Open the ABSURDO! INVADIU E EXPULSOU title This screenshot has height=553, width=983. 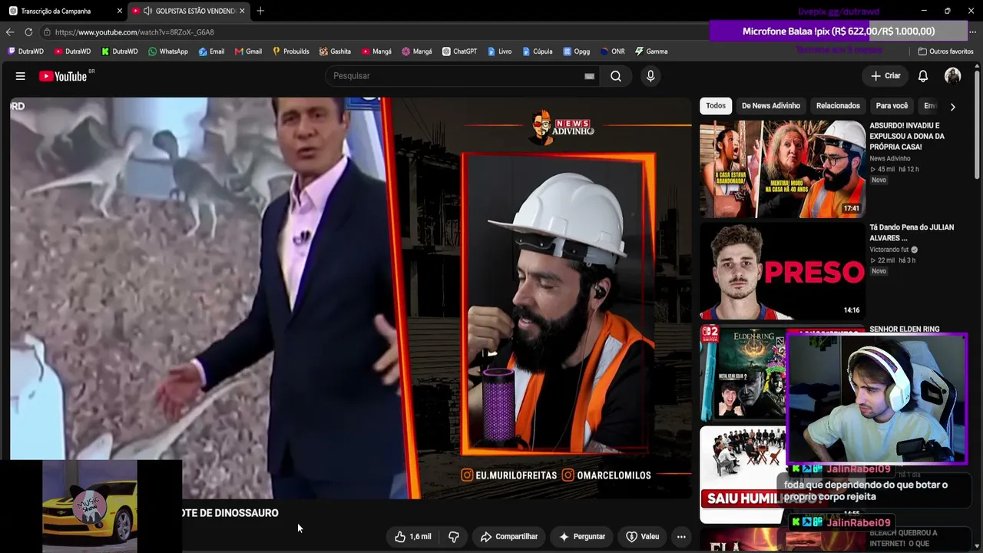(907, 136)
